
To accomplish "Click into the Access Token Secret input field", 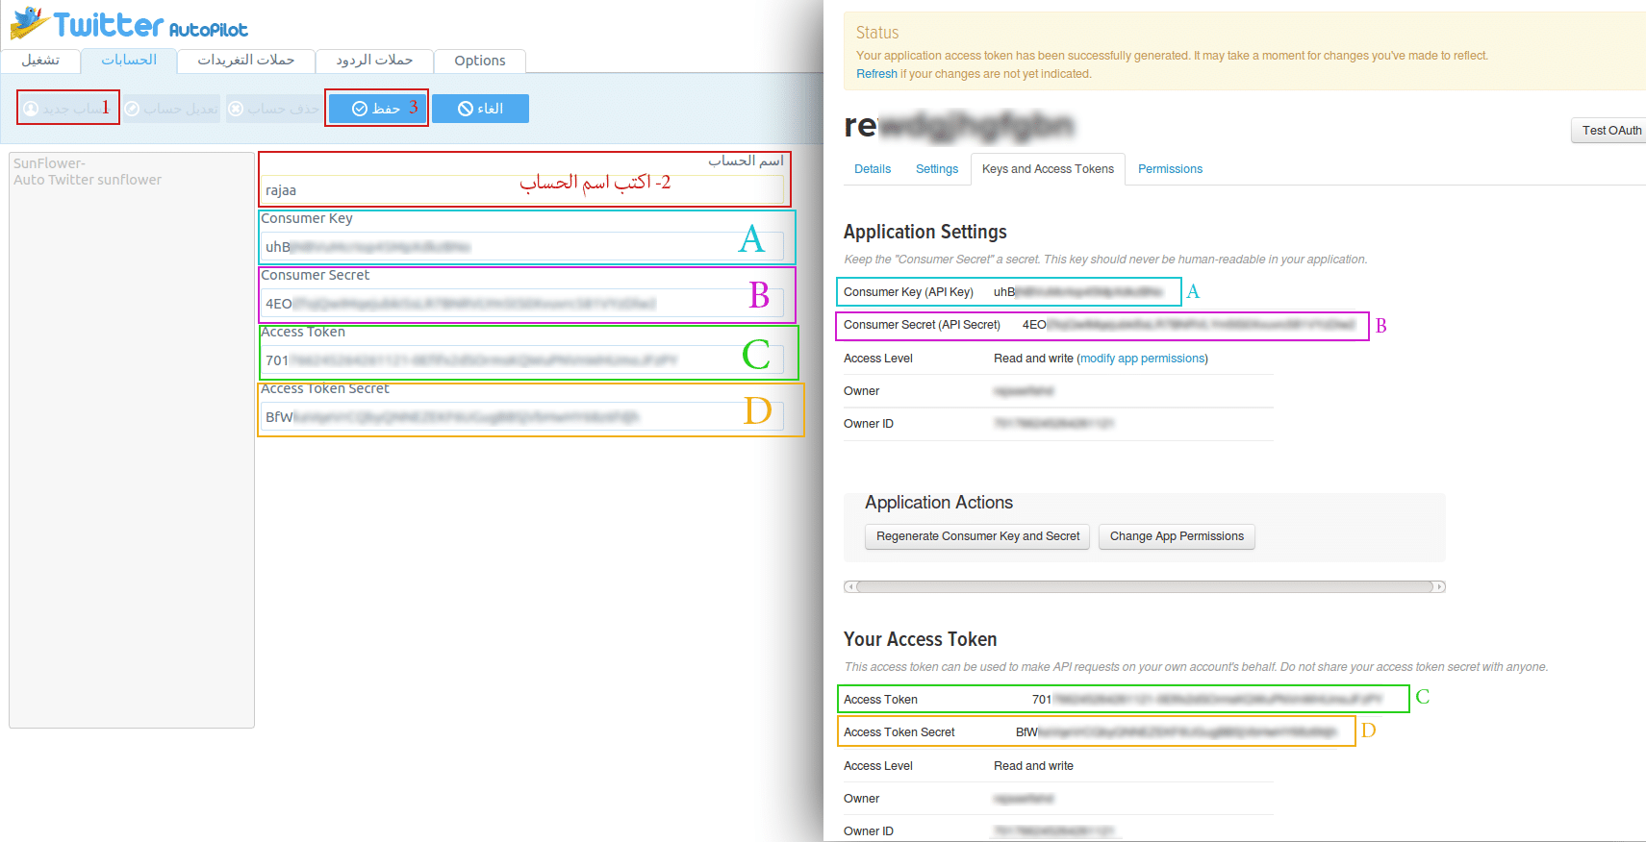I will [522, 416].
